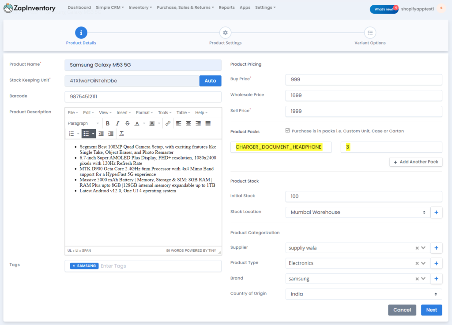Add a new product type with plus
This screenshot has height=325, width=452.
[437, 263]
